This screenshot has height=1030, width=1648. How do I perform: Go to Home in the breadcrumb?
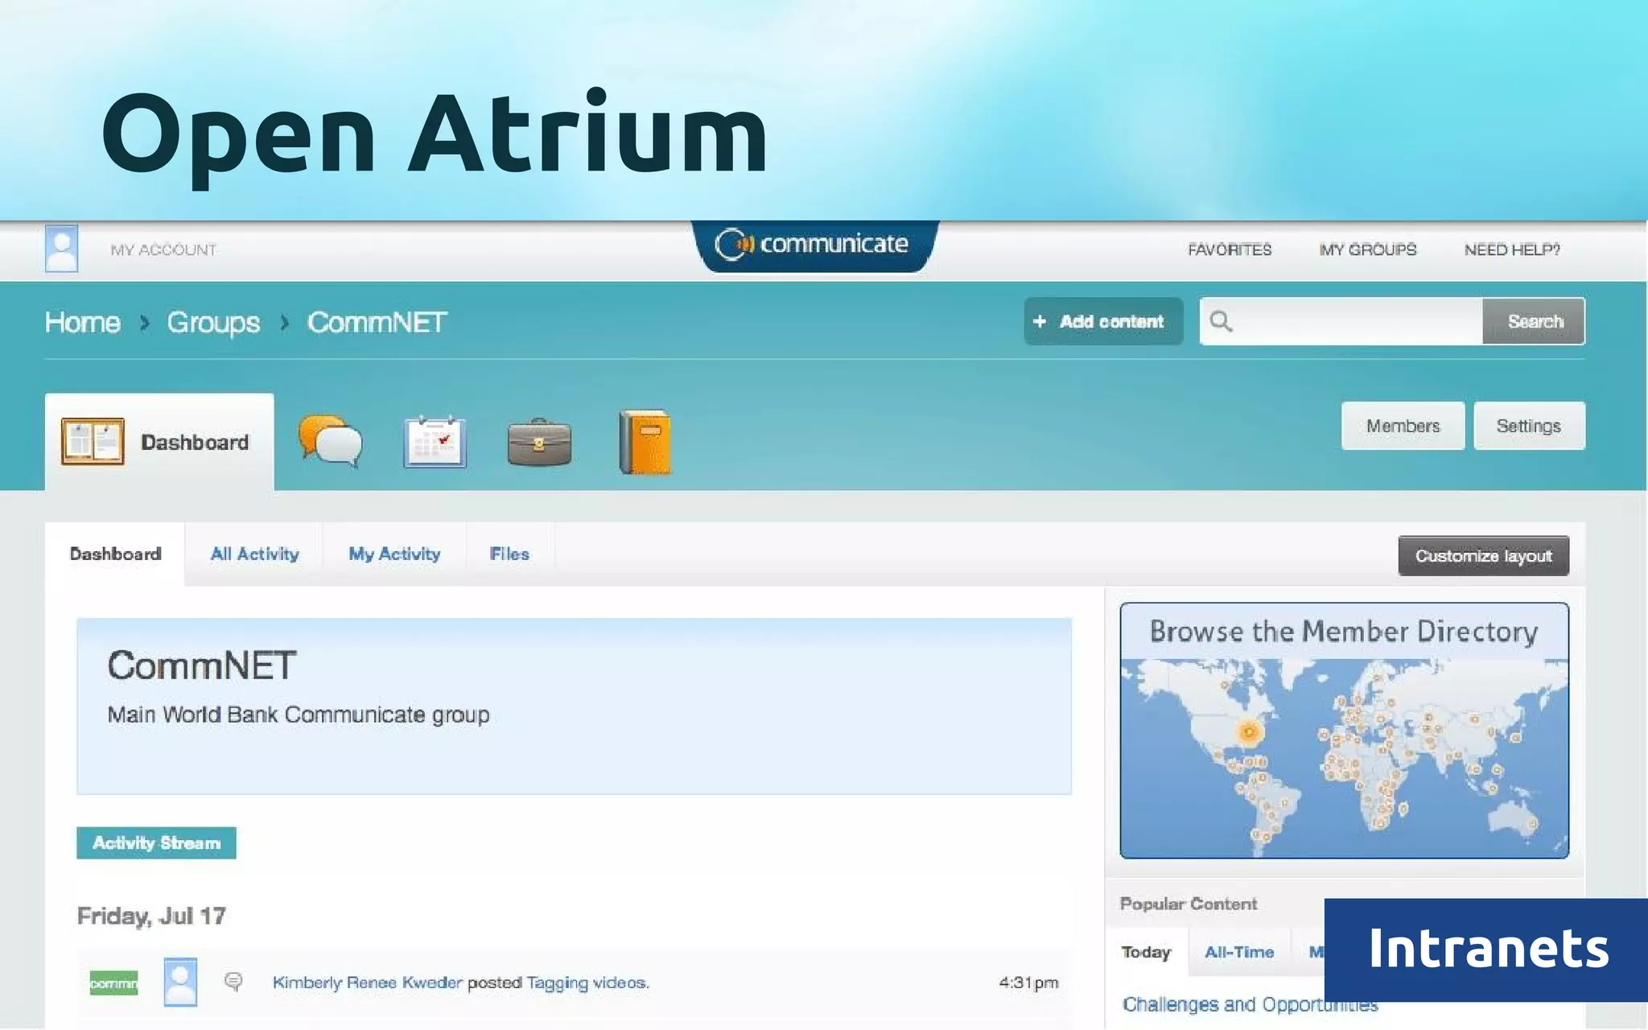pos(82,323)
